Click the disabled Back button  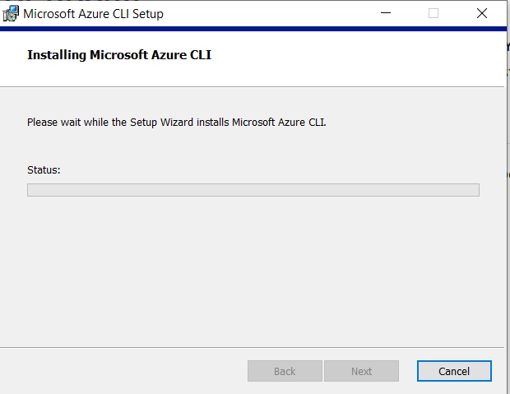(285, 371)
